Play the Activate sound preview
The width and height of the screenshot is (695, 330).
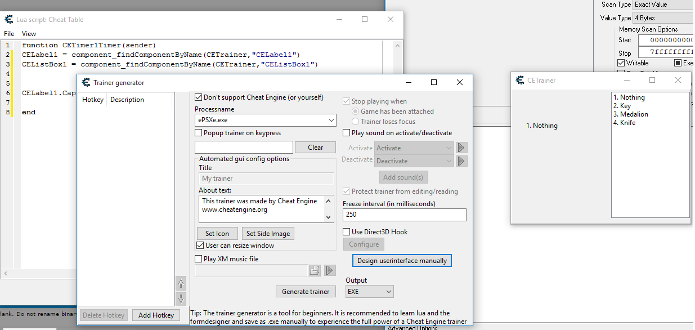(x=461, y=148)
